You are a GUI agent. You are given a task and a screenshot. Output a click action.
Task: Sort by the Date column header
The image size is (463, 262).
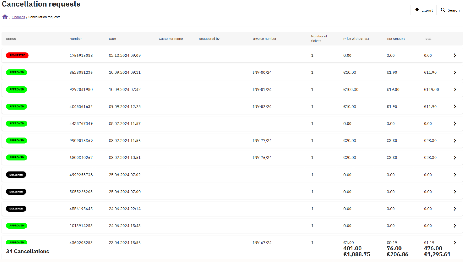(112, 39)
